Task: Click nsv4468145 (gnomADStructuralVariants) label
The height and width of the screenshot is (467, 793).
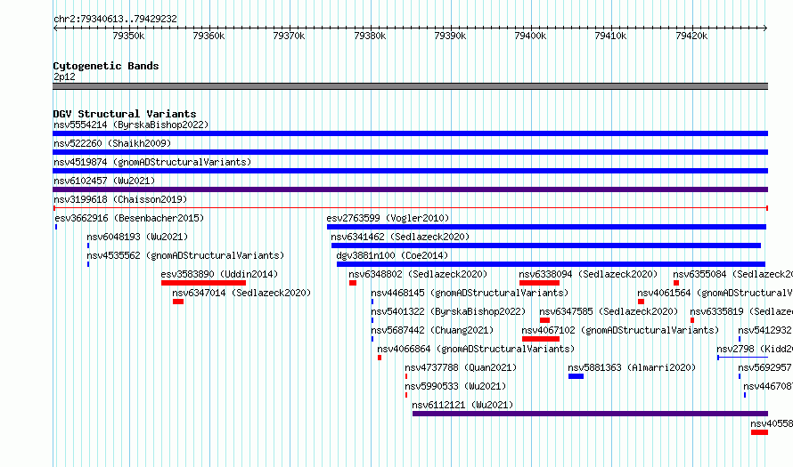Action: [x=470, y=293]
